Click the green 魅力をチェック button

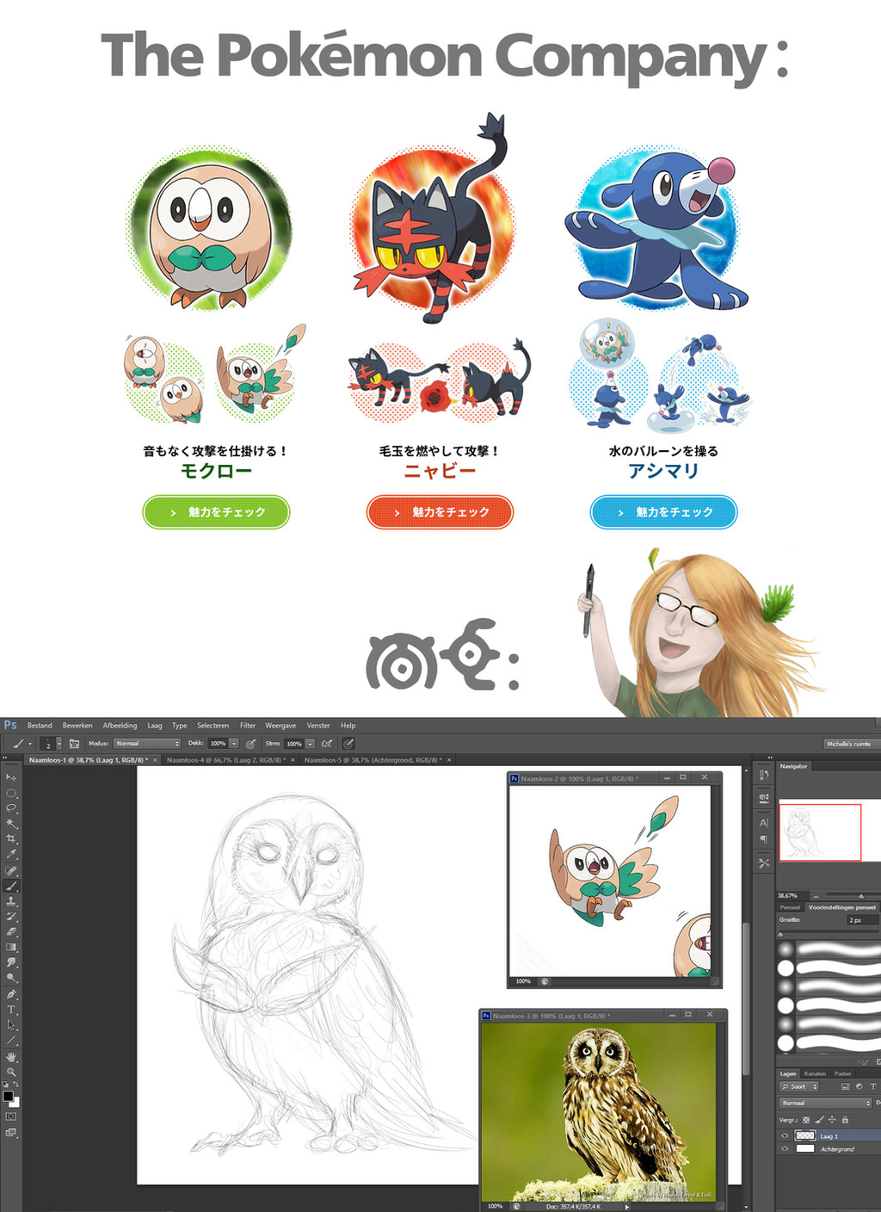216,512
